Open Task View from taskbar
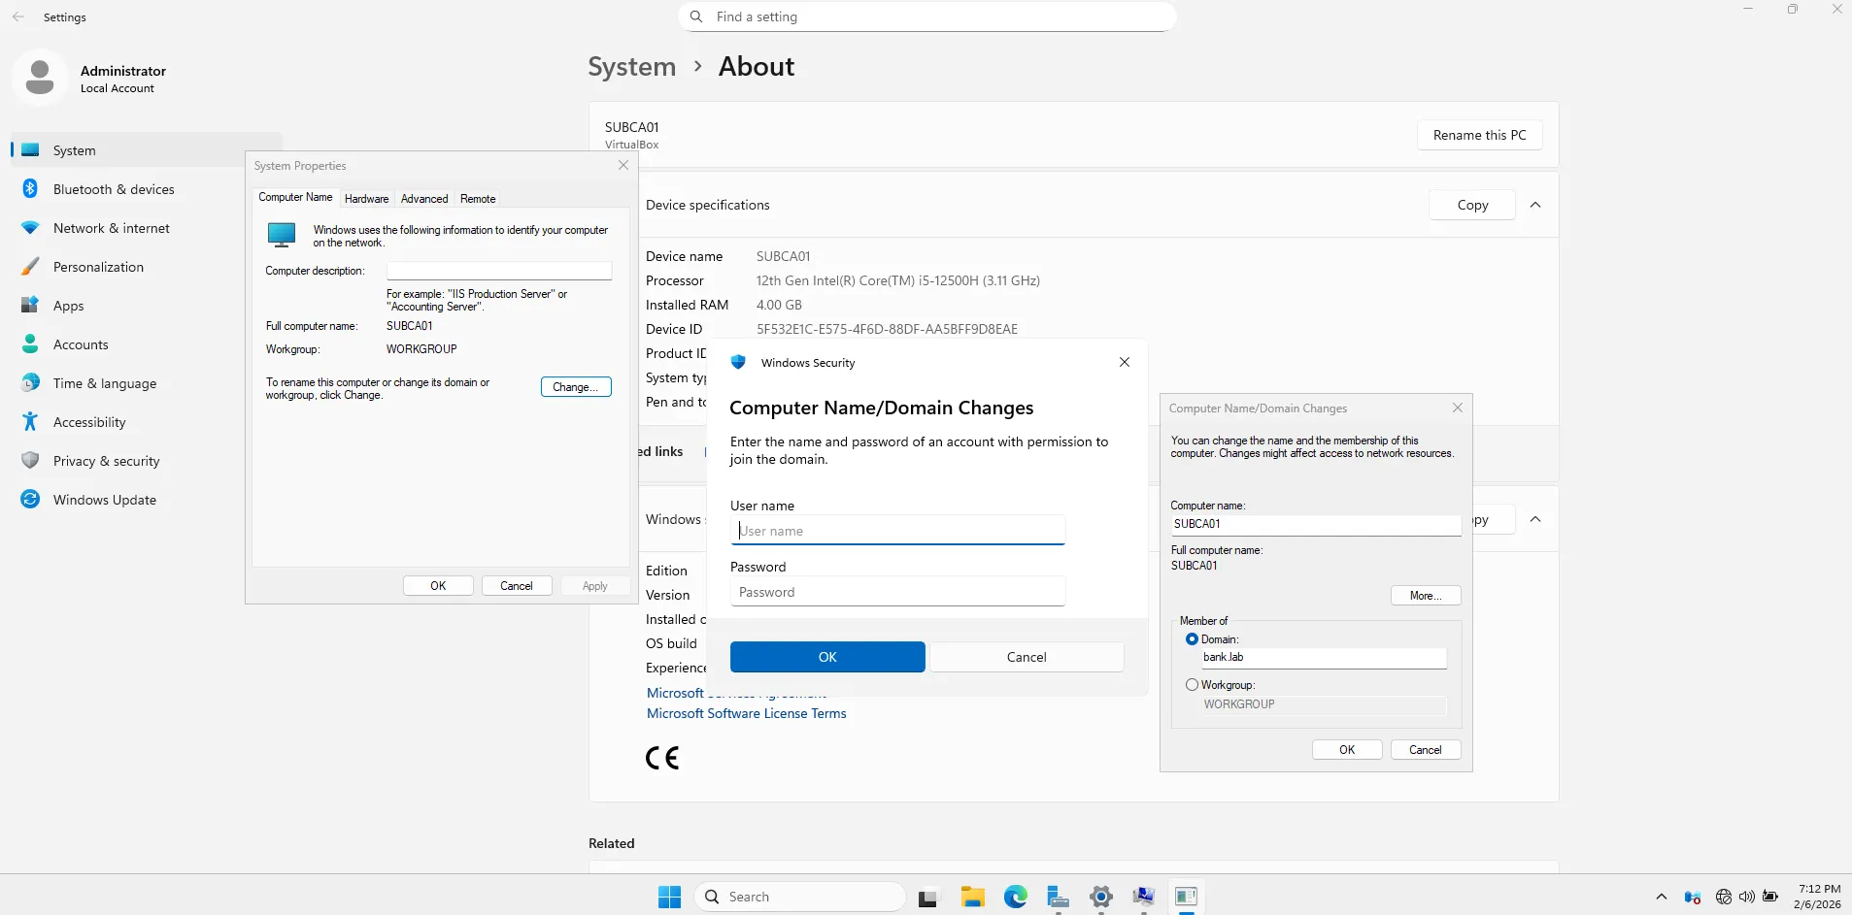This screenshot has height=915, width=1852. click(928, 897)
